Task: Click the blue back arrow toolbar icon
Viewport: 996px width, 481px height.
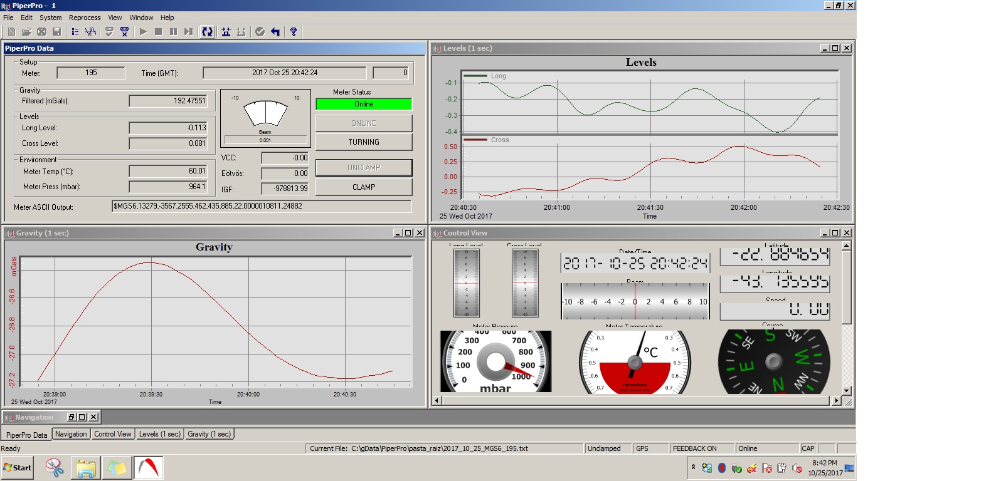Action: tap(275, 32)
